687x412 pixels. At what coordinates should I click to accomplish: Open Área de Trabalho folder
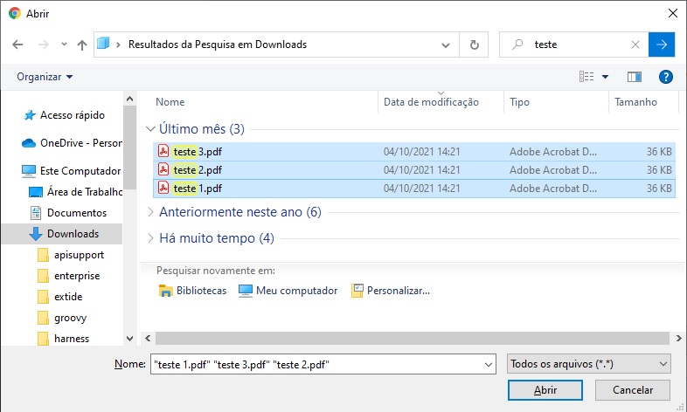click(x=75, y=192)
